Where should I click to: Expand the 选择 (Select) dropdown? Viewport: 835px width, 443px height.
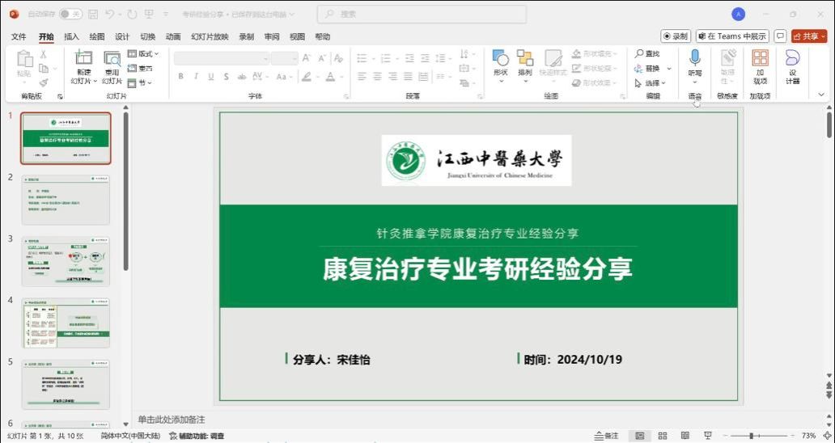(x=651, y=82)
